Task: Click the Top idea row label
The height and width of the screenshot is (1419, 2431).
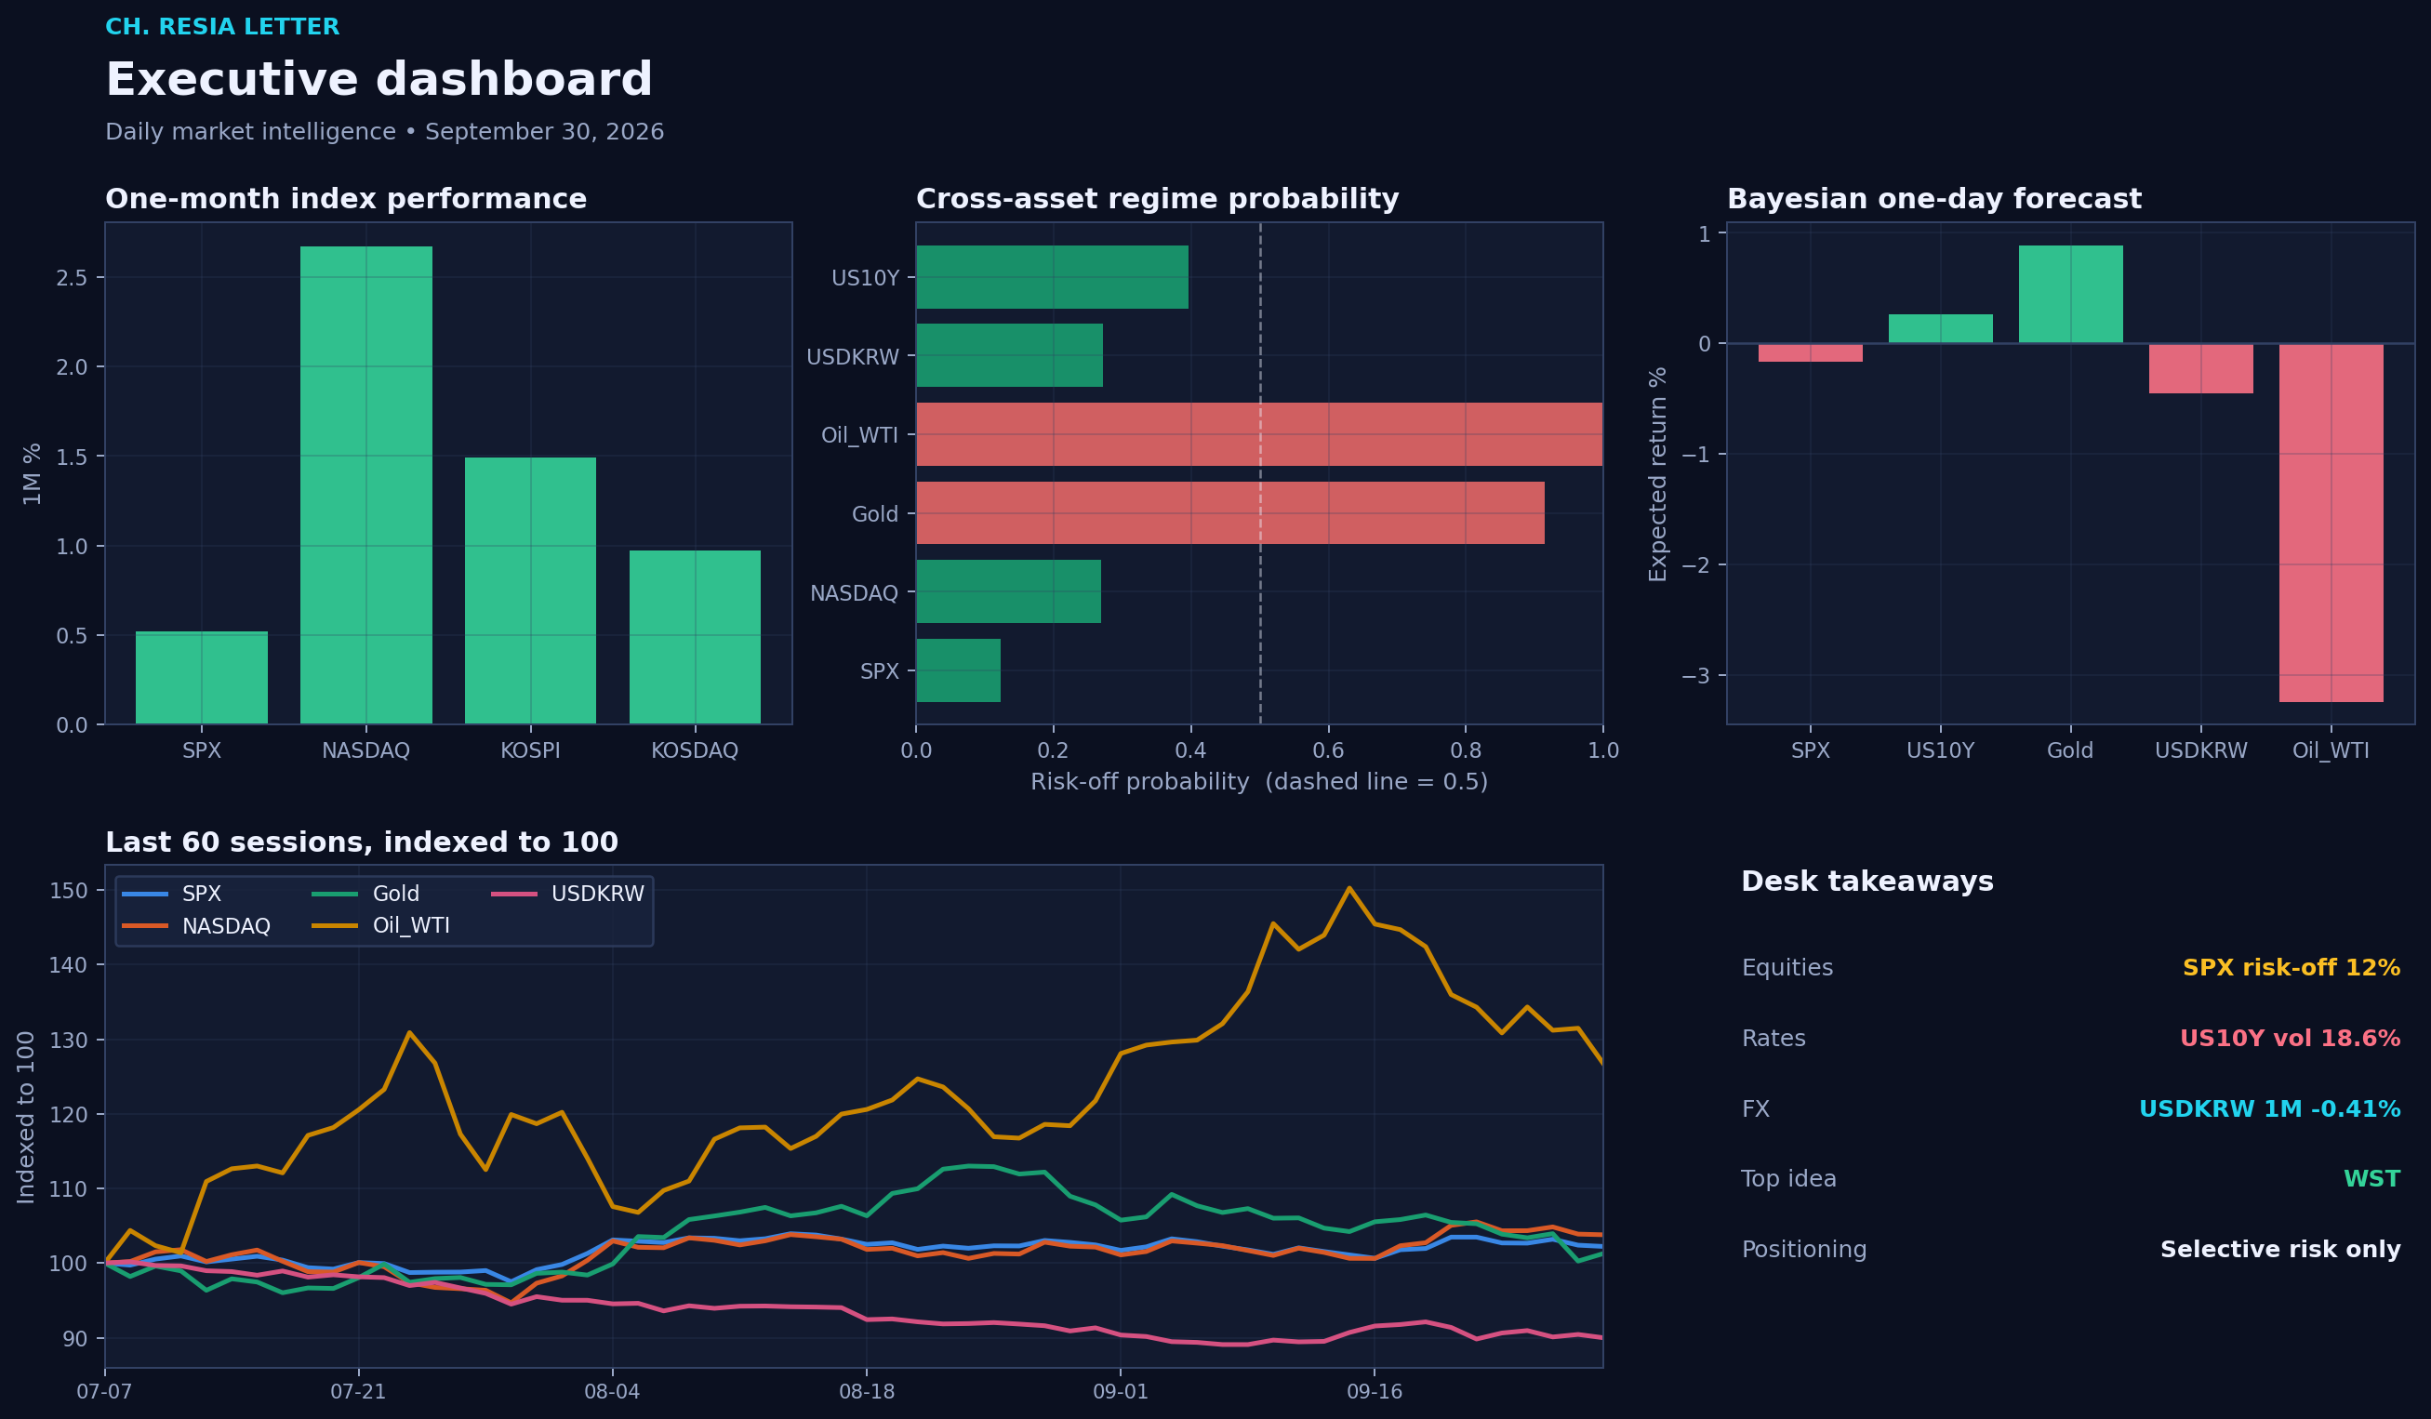Action: [x=1788, y=1179]
